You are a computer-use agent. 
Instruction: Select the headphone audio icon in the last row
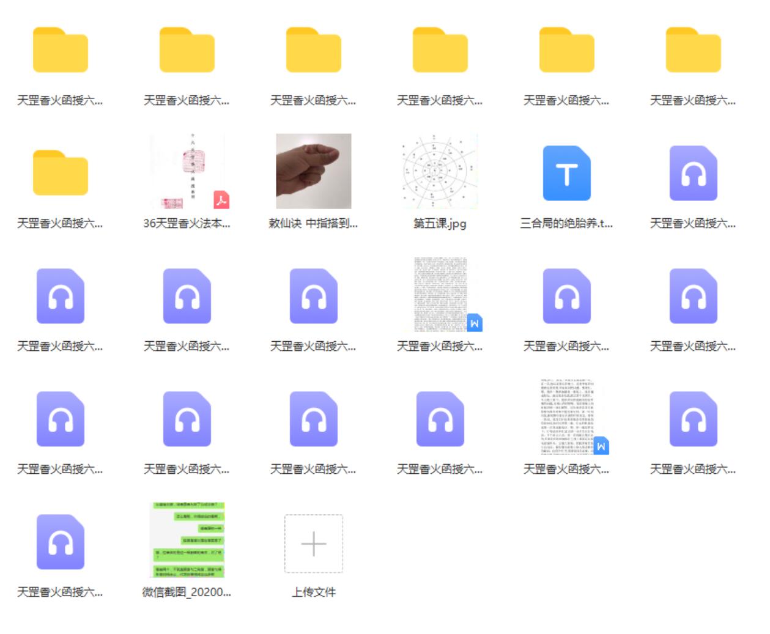click(x=60, y=541)
